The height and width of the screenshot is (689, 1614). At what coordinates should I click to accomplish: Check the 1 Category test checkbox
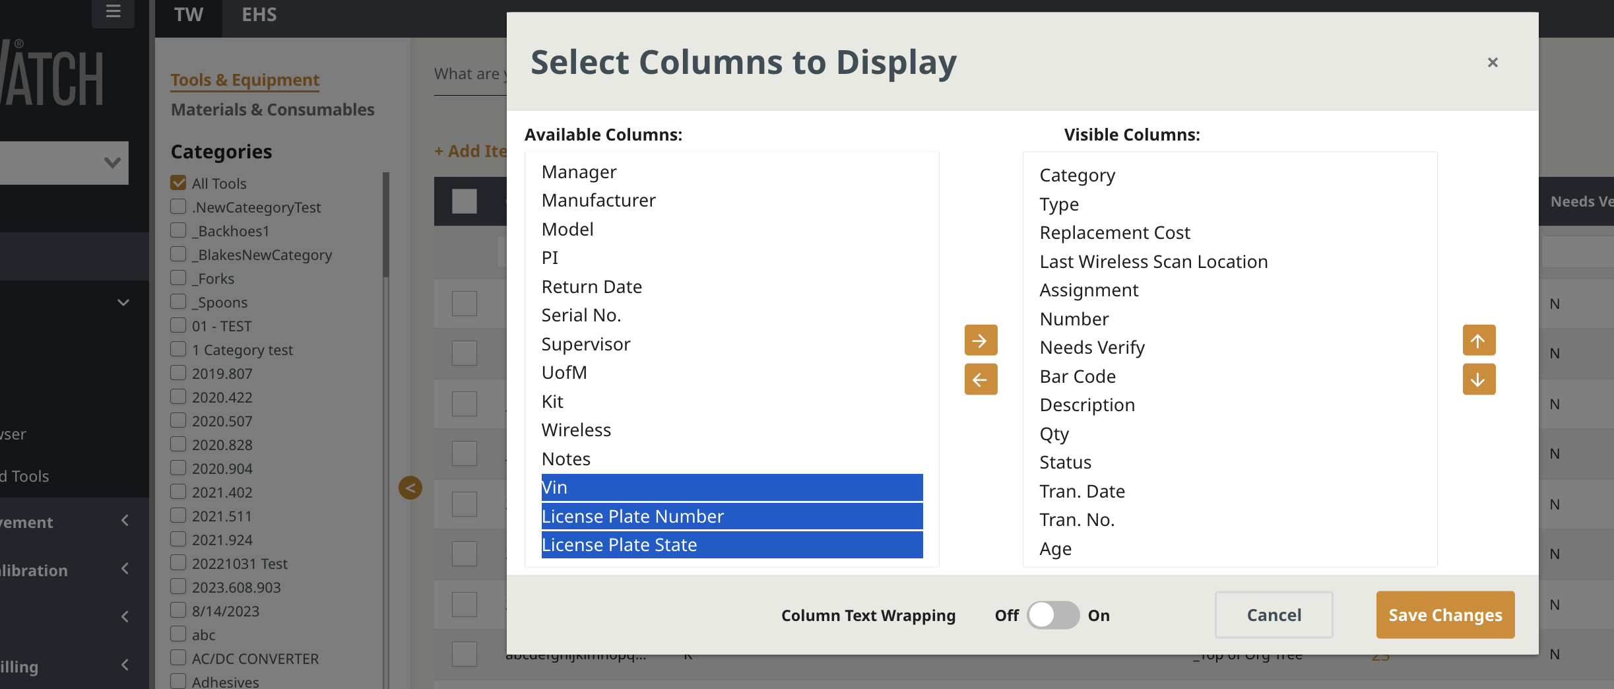pos(178,349)
